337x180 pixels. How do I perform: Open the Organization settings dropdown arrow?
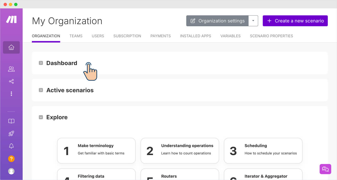pos(253,21)
